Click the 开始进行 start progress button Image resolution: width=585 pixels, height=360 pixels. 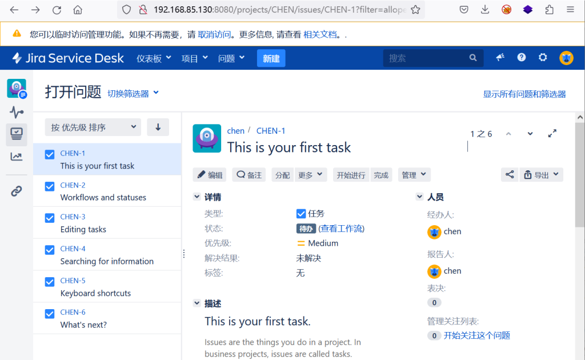pos(351,175)
